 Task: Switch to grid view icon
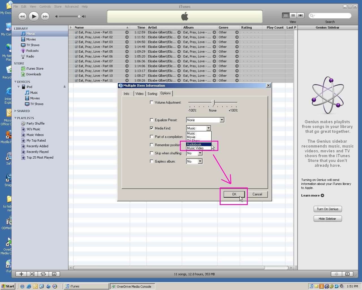[x=293, y=16]
